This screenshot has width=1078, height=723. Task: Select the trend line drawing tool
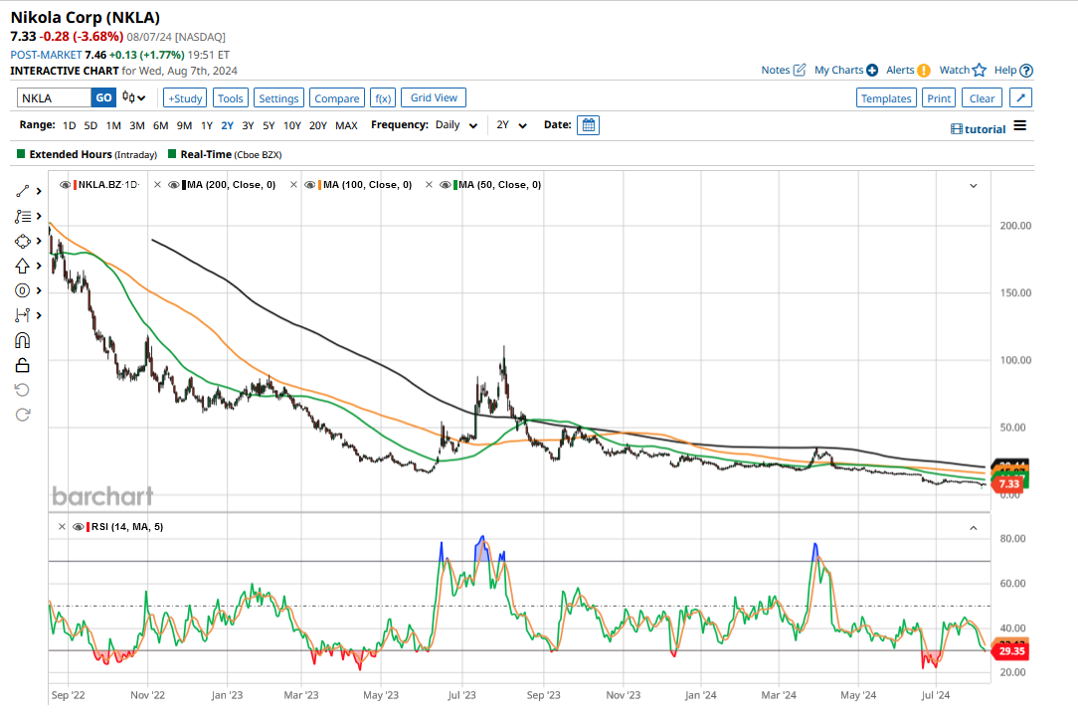[x=22, y=191]
